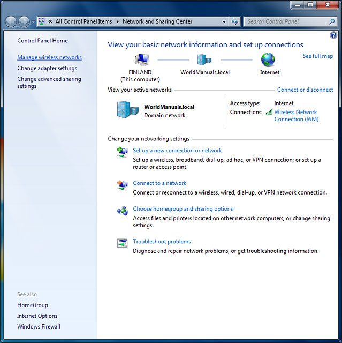Click the Domain network building icon

coord(128,109)
